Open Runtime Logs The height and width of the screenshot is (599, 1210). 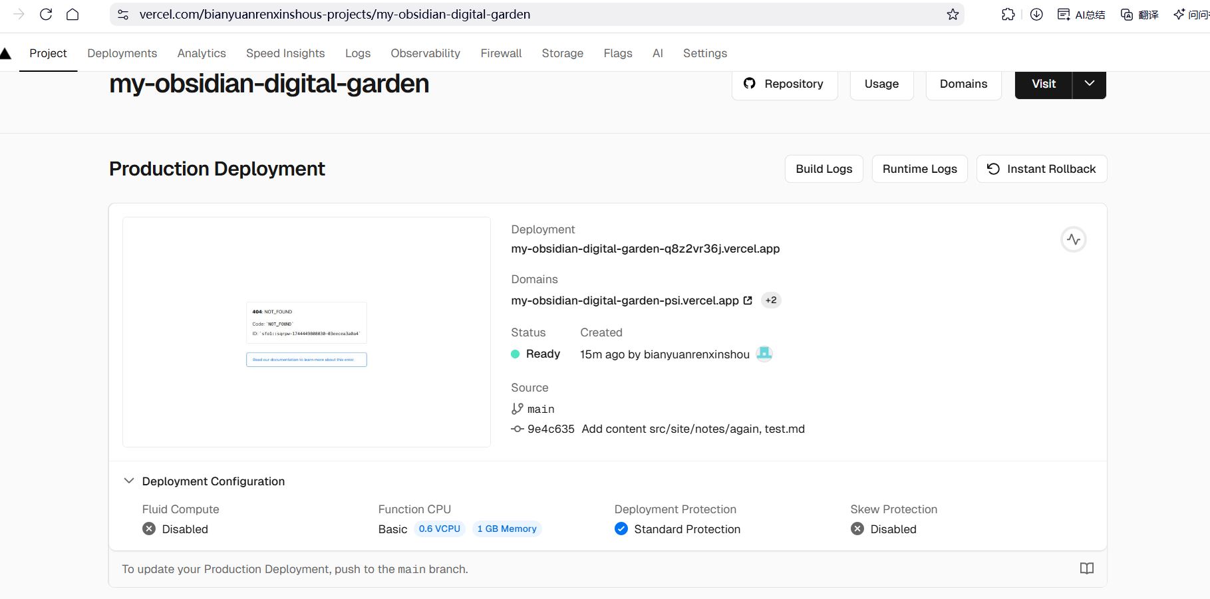coord(919,169)
